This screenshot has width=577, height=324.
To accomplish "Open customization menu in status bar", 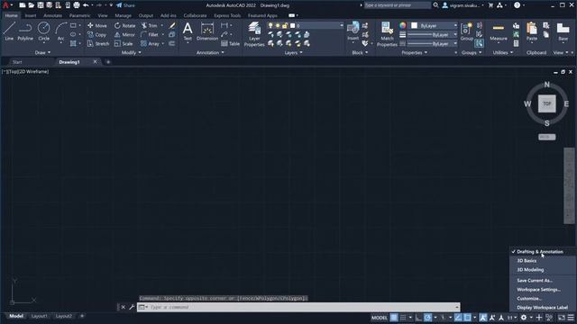I will pos(571,318).
